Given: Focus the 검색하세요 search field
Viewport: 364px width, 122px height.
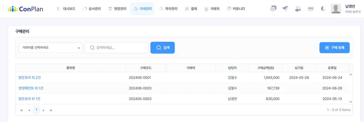Looking at the screenshot, I should tap(117, 48).
